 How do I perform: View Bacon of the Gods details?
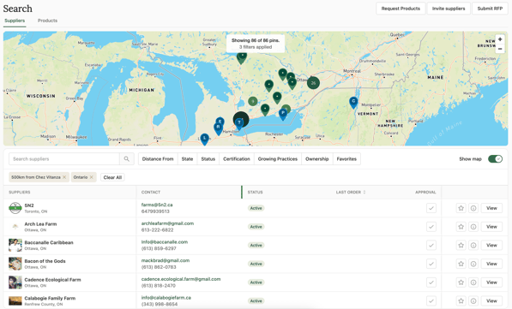pos(491,264)
